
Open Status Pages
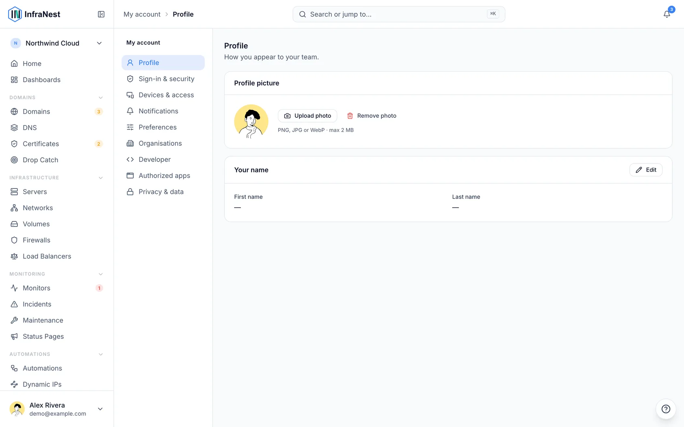tap(57, 336)
